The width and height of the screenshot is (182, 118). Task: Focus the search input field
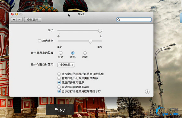point(134,20)
